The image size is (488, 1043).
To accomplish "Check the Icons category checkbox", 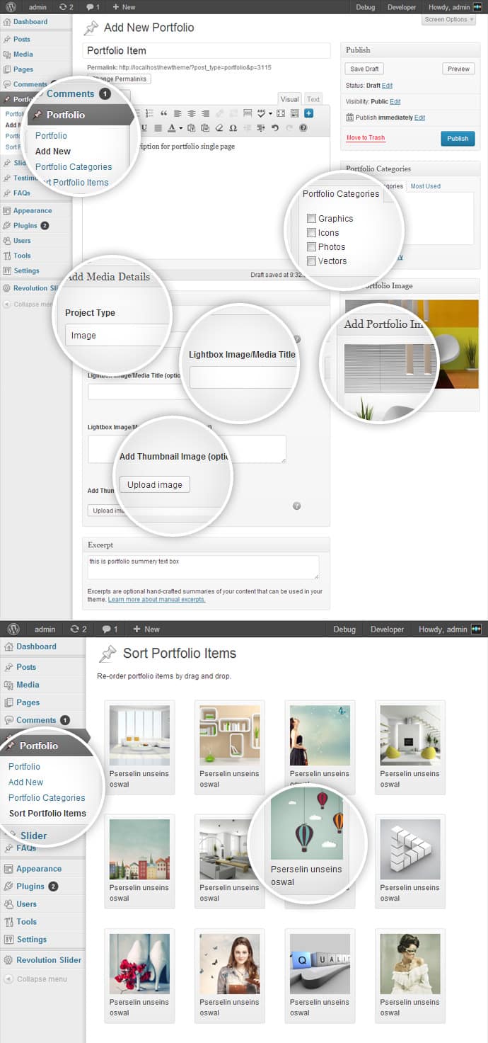I will click(311, 233).
